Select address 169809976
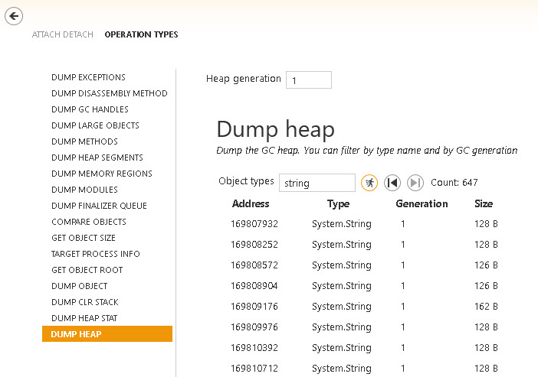The image size is (538, 377). 254,327
